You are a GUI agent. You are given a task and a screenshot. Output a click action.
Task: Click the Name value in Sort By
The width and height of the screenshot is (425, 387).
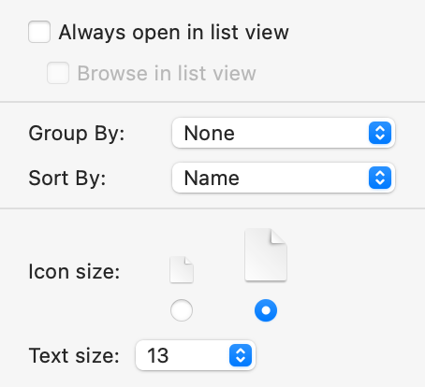[212, 179]
